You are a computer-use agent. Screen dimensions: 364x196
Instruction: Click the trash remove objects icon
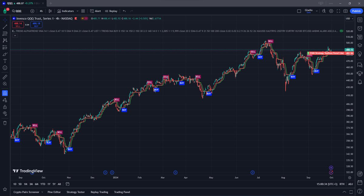[x=5, y=123]
